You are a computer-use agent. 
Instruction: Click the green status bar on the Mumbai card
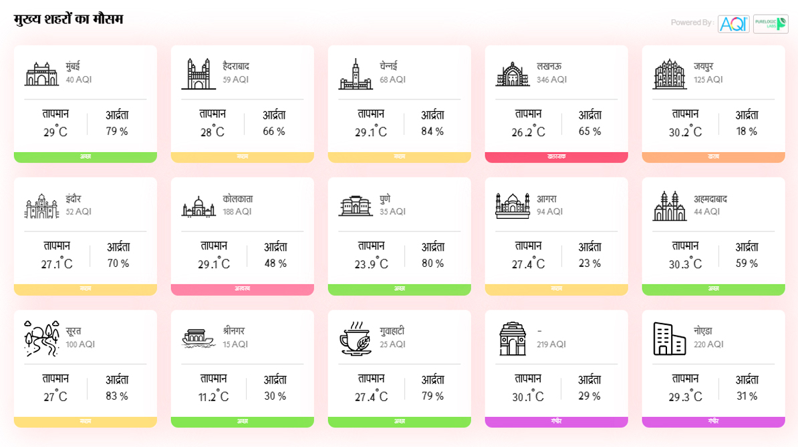tap(86, 157)
